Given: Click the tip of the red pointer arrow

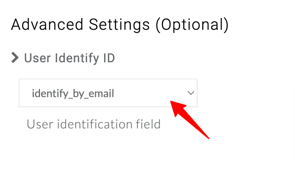Looking at the screenshot, I should click(x=171, y=101).
